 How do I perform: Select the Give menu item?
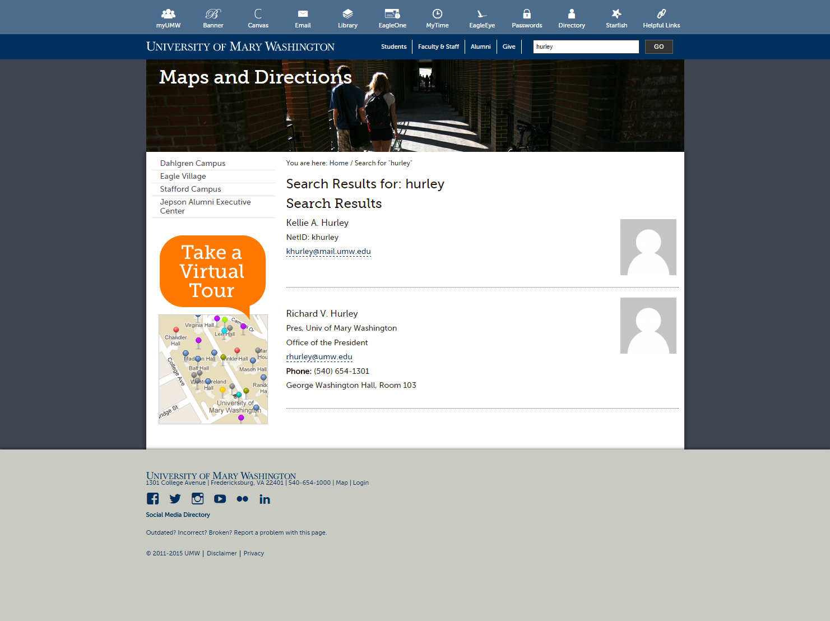[x=509, y=47]
